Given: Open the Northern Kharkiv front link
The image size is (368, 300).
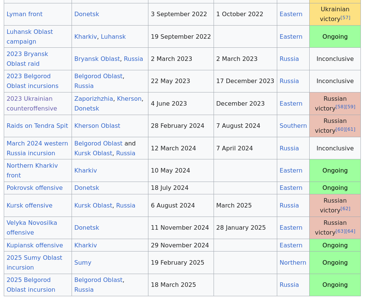Looking at the screenshot, I should (x=32, y=171).
